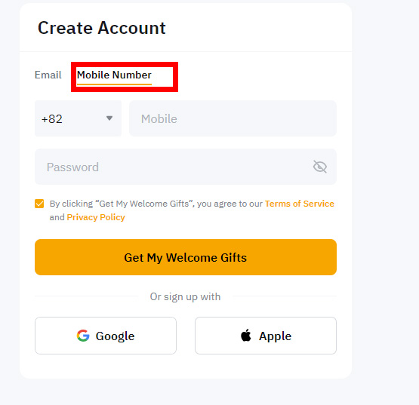Click the Create Account heading

coord(102,28)
